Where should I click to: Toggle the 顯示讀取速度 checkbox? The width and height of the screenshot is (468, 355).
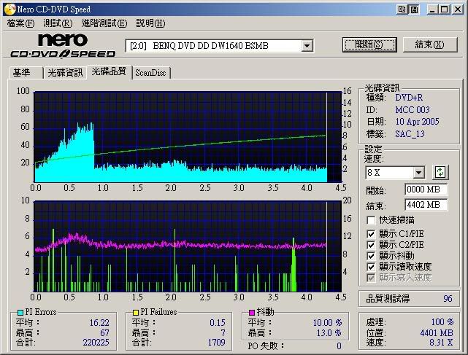pyautogui.click(x=371, y=267)
